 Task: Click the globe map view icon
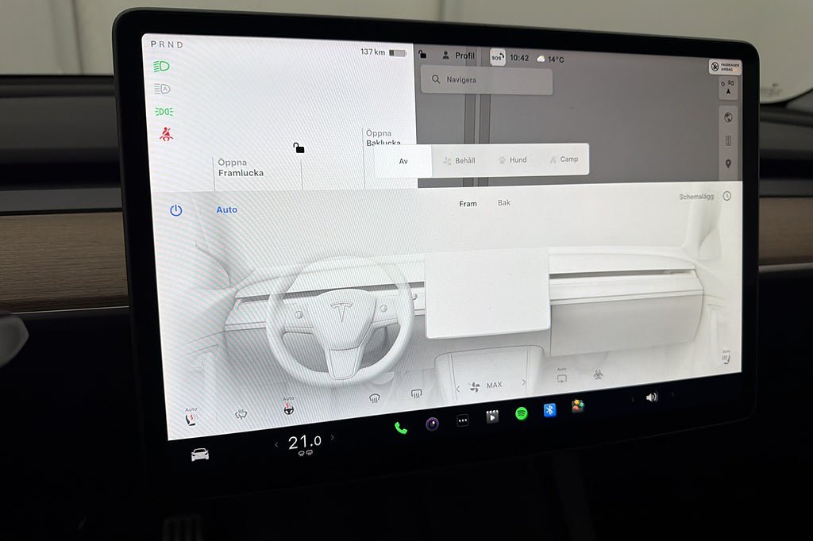(728, 117)
